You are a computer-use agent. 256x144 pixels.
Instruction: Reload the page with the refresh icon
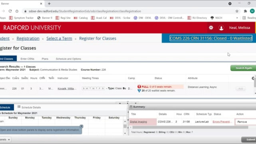10,11
